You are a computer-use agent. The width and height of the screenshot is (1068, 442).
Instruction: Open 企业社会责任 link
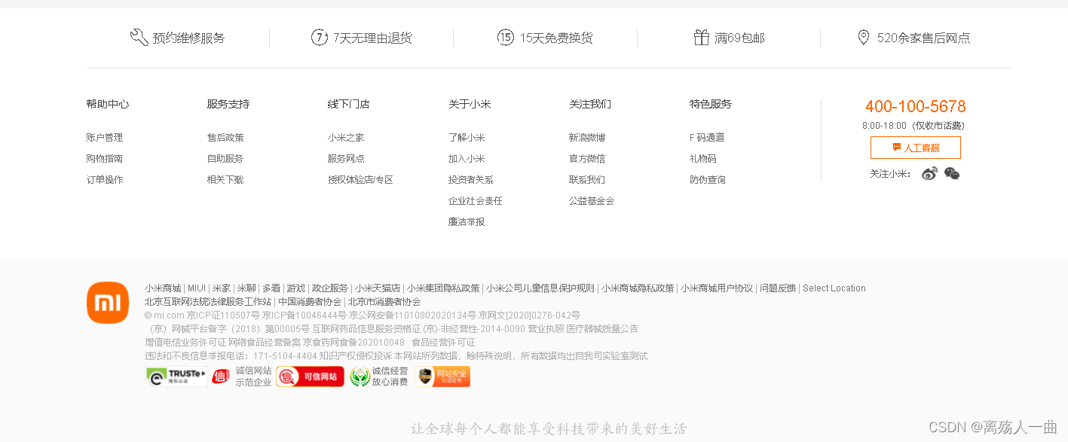click(x=476, y=201)
